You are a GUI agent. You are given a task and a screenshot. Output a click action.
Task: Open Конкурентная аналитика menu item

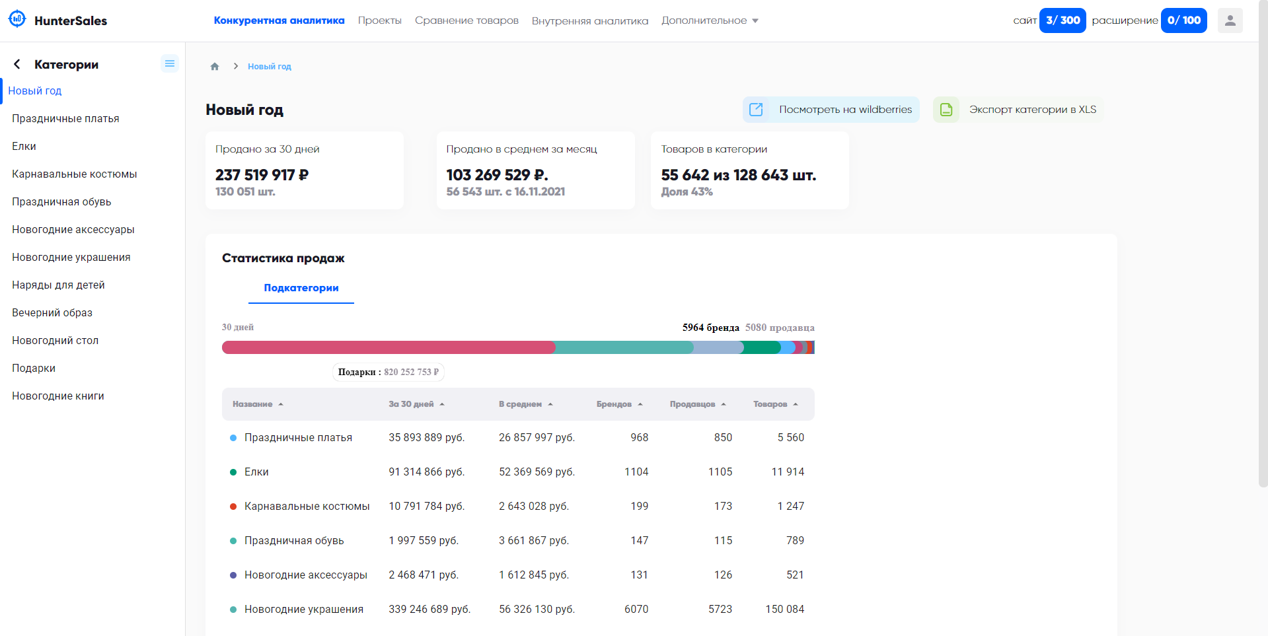point(279,20)
